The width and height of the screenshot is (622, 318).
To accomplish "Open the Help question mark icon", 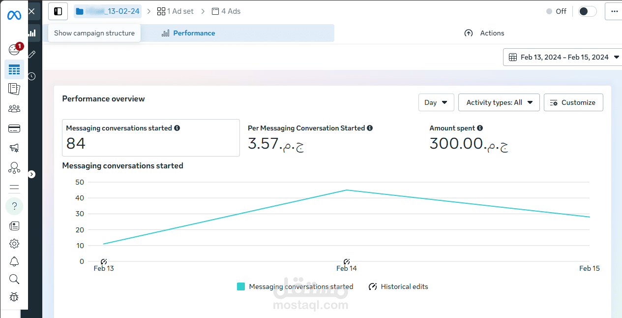I will [14, 206].
